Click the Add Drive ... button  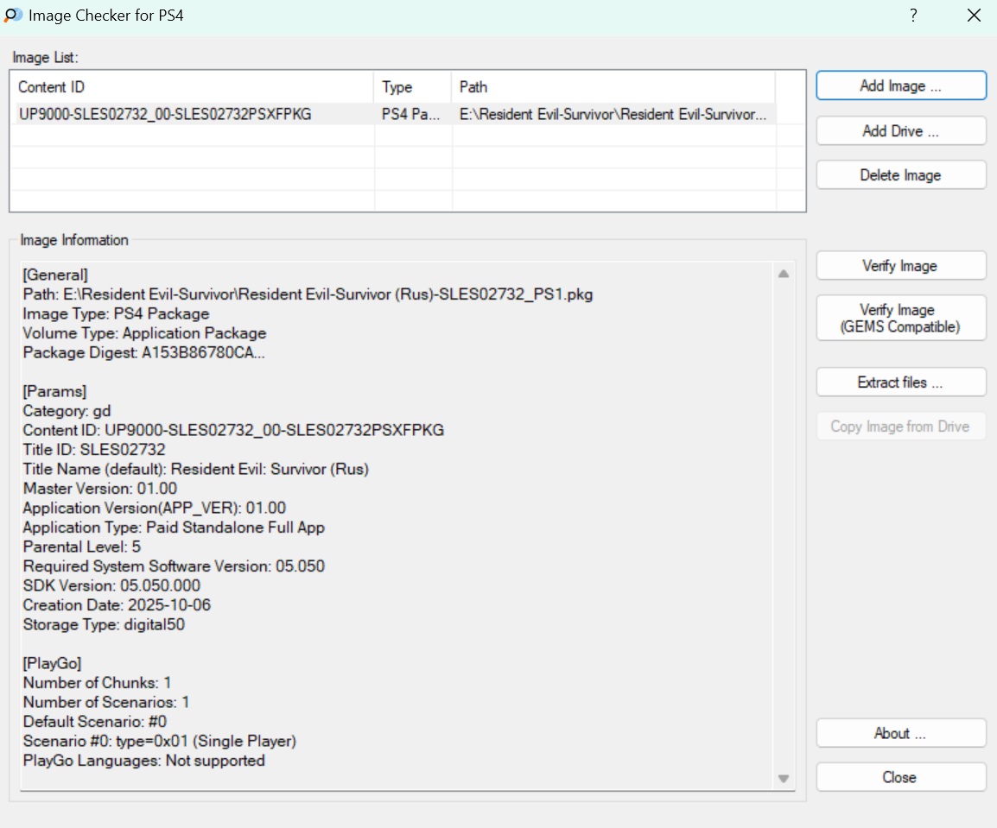pos(900,131)
